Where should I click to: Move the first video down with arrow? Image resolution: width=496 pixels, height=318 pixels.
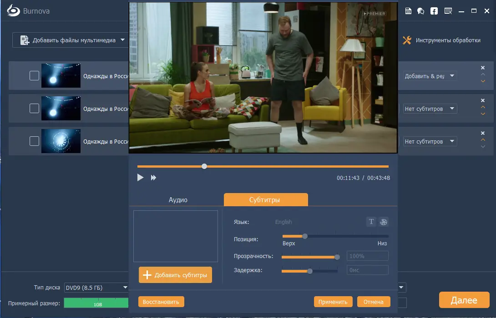pyautogui.click(x=483, y=81)
